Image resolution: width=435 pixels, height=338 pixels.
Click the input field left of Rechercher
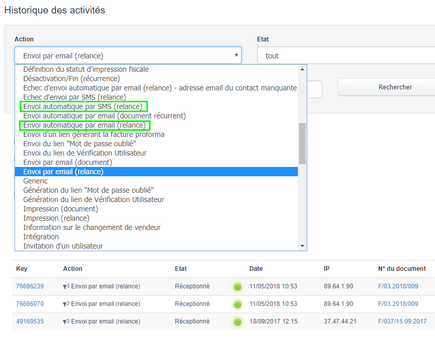pyautogui.click(x=314, y=89)
